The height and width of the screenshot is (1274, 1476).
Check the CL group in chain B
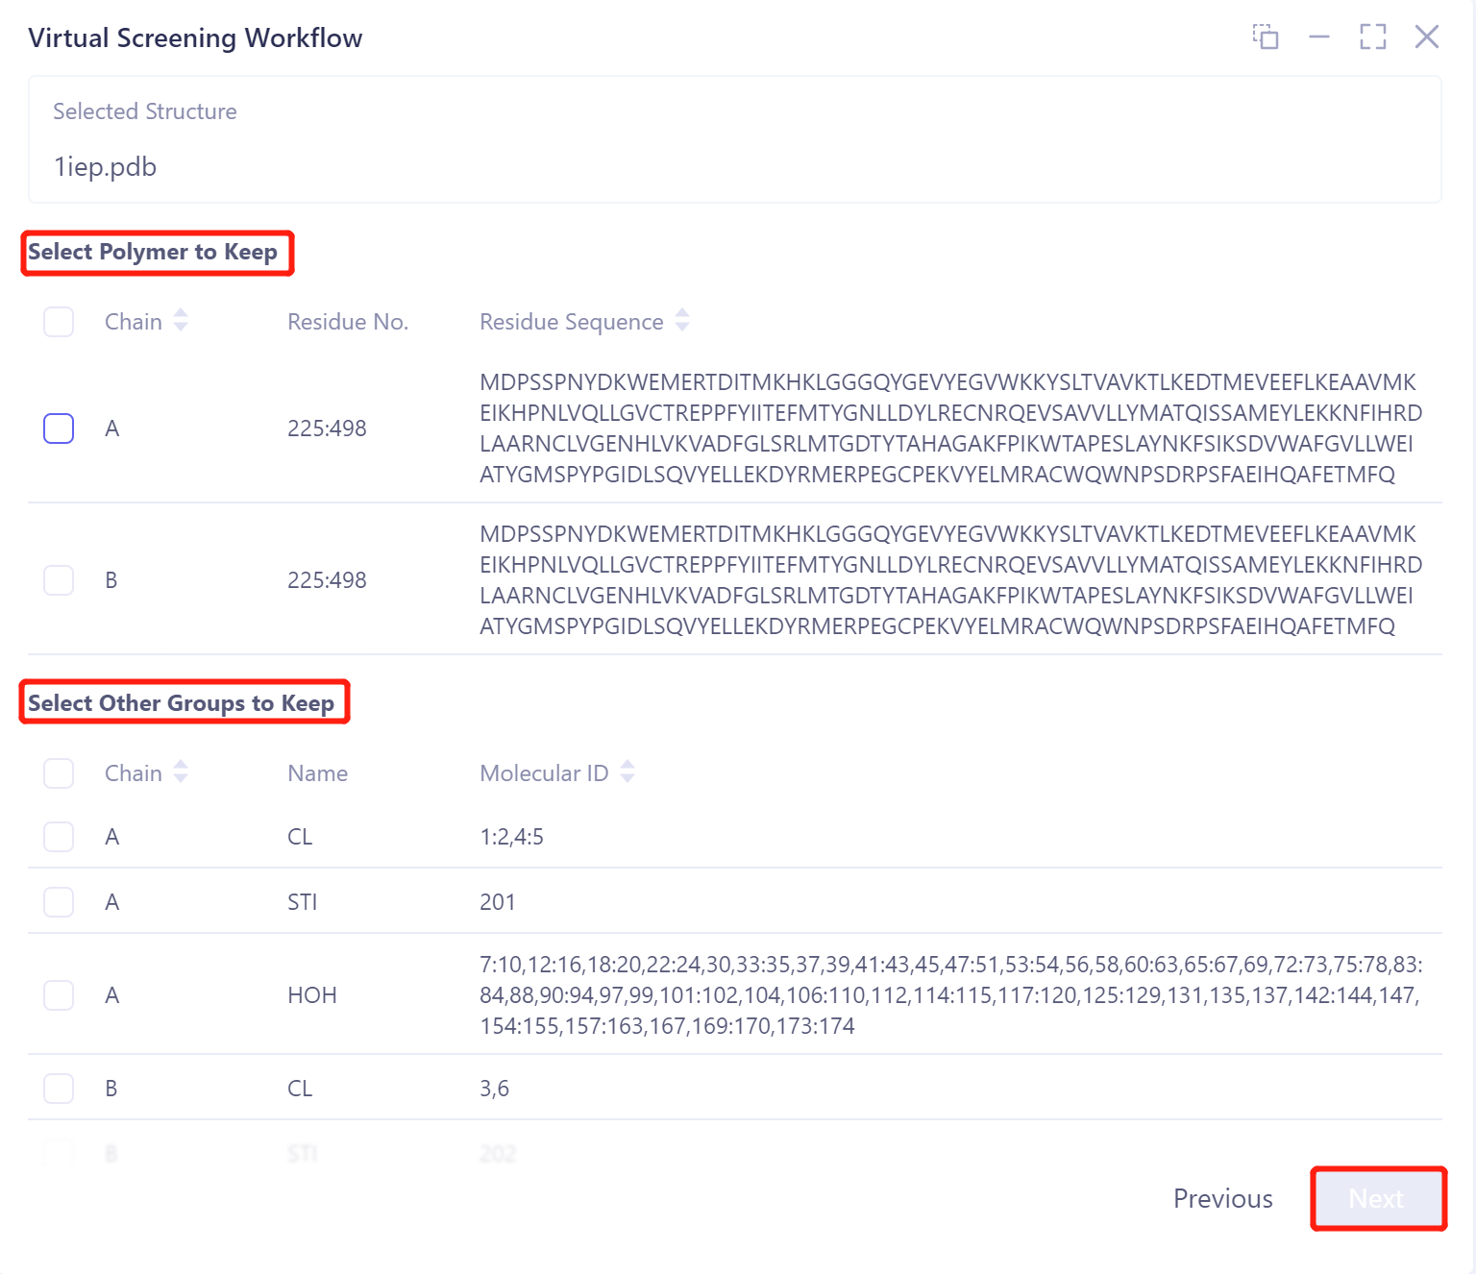click(58, 1088)
